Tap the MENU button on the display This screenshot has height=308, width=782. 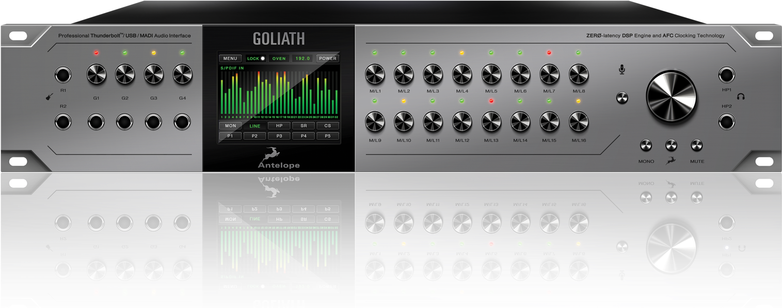coord(230,58)
